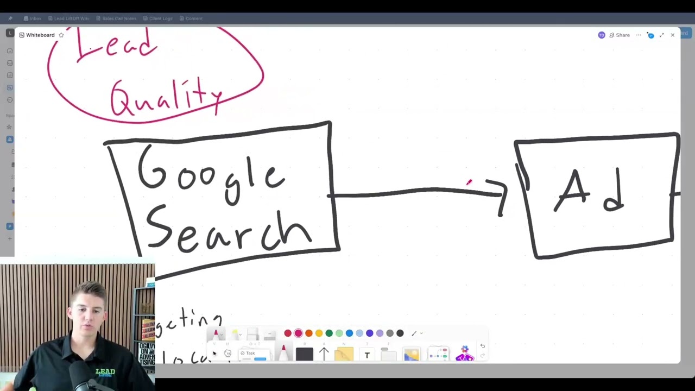Select the dark shape rectangle tool
The width and height of the screenshot is (695, 391).
tap(304, 354)
